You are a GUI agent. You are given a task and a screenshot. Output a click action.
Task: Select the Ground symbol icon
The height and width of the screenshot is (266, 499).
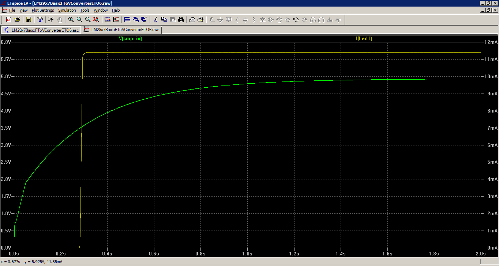[220, 19]
